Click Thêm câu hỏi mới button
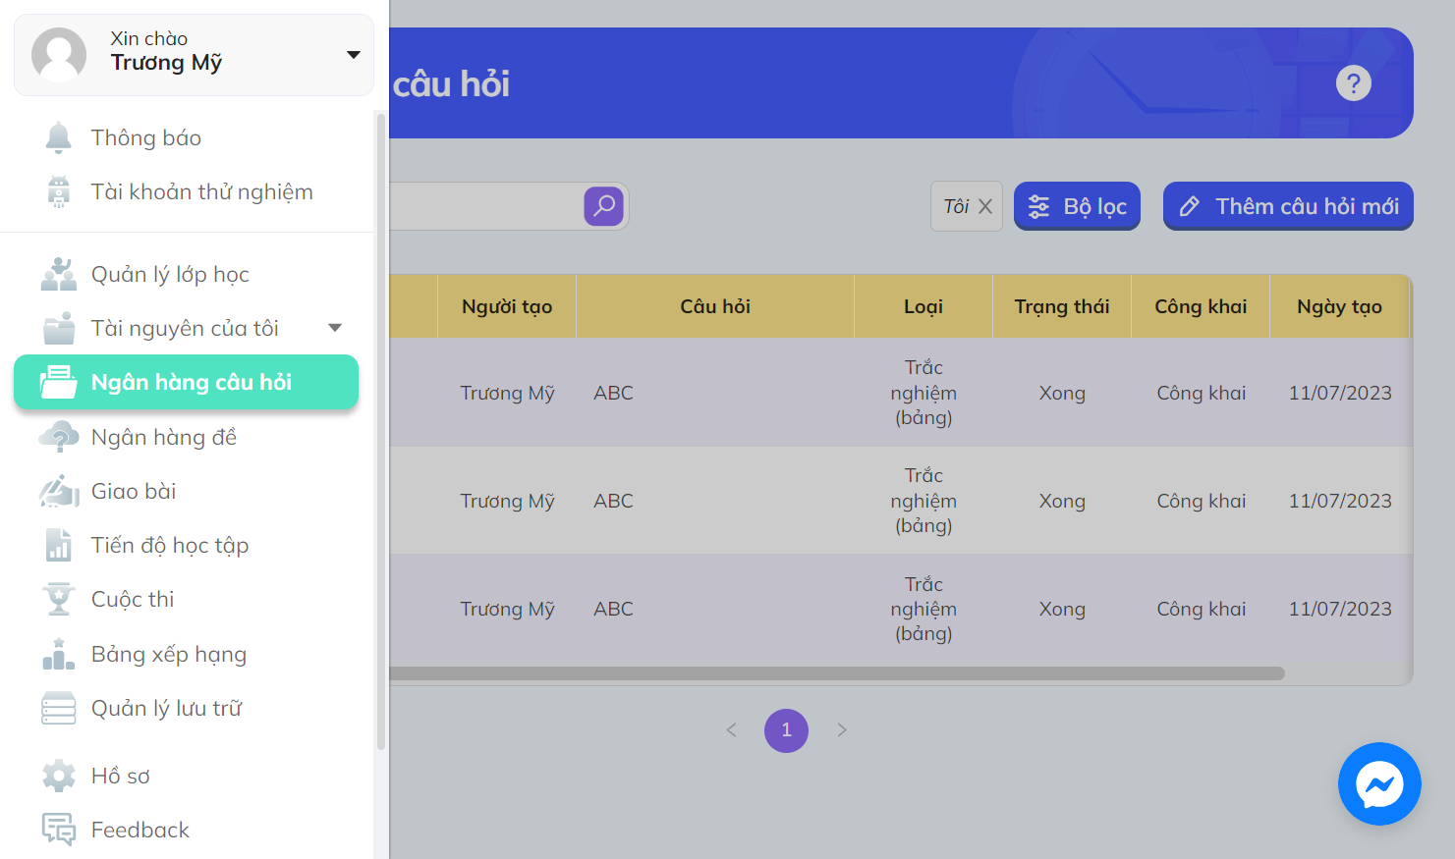Image resolution: width=1455 pixels, height=859 pixels. click(x=1288, y=206)
